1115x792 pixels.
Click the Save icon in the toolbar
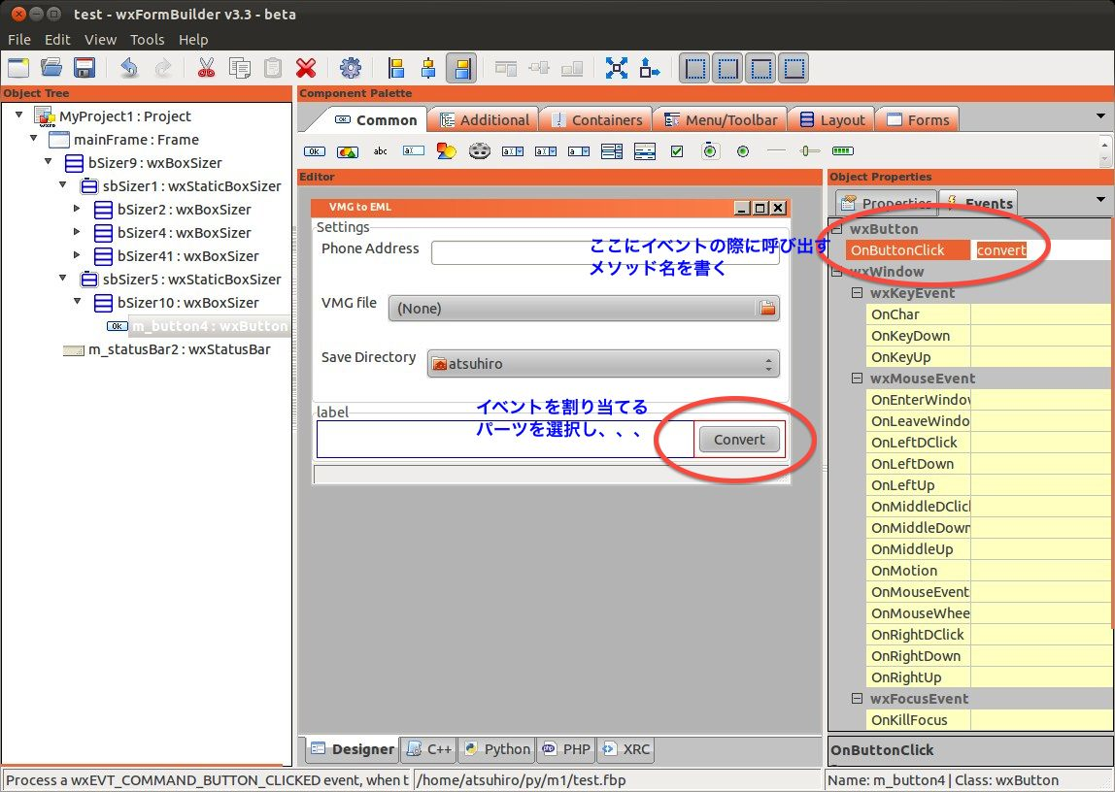[x=85, y=68]
